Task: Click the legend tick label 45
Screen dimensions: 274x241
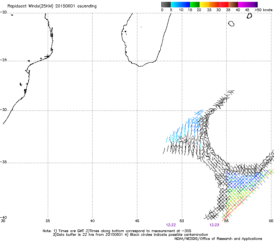Action: point(247,10)
